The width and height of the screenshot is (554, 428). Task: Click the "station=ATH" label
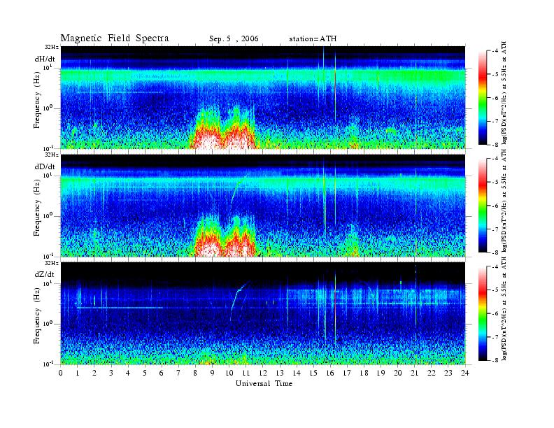click(313, 39)
